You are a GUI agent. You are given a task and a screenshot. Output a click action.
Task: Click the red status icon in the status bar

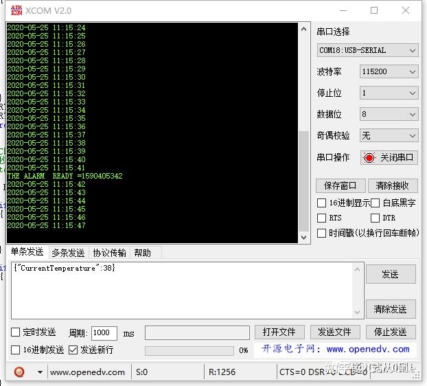click(19, 372)
